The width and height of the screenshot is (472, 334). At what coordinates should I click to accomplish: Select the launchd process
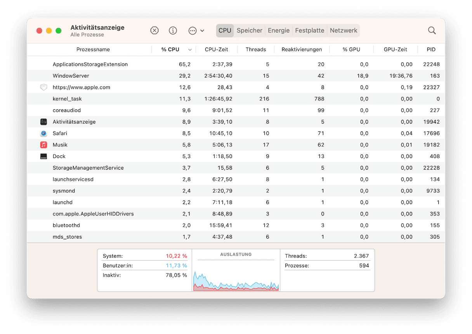62,202
